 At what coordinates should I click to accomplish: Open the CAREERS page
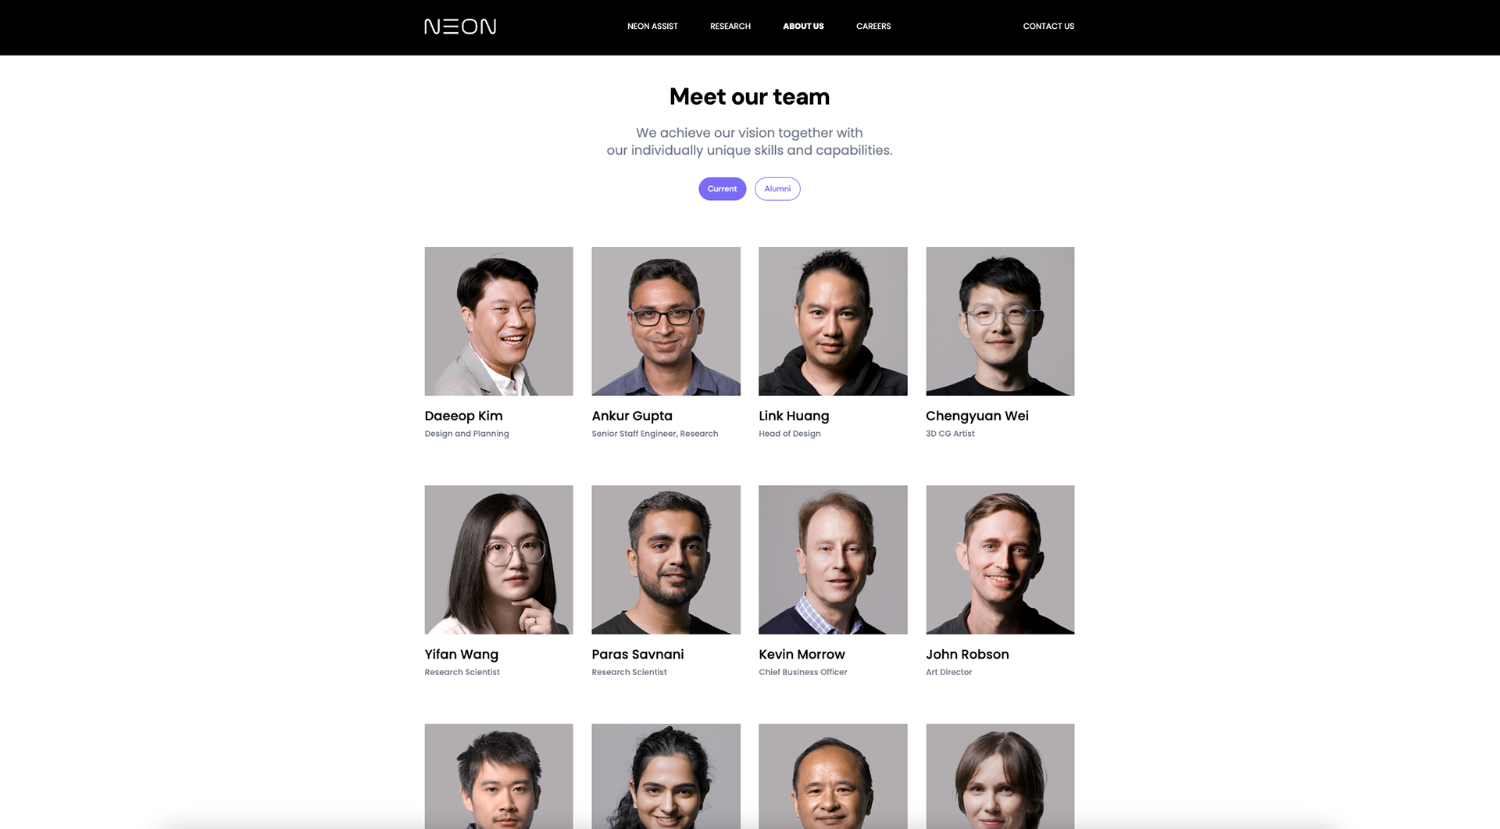tap(873, 27)
